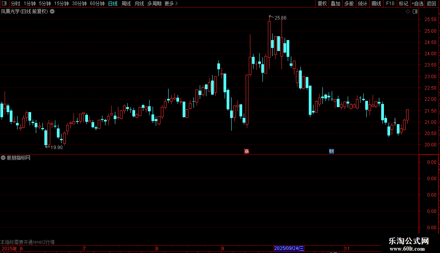Click the 本指标需要开通level2行情 notice
440x253 pixels.
[x=28, y=242]
